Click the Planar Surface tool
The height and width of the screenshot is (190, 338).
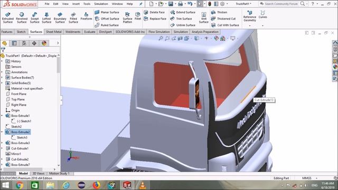tap(107, 12)
